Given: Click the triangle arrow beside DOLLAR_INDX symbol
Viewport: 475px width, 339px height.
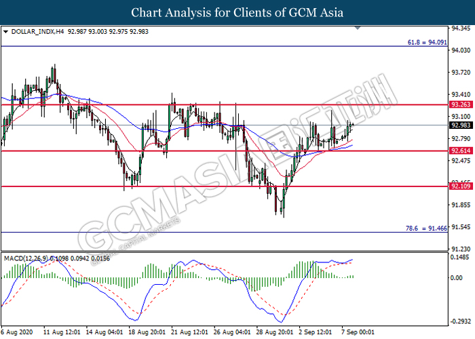Looking at the screenshot, I should tap(6, 31).
